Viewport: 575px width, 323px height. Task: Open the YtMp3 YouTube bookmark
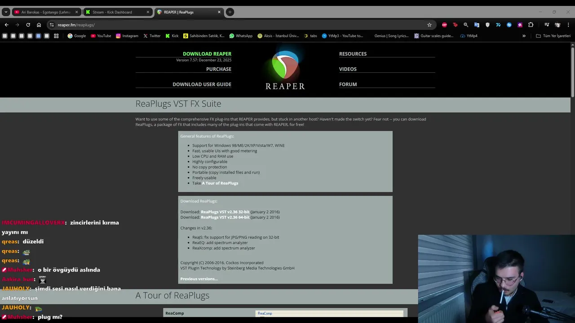pos(342,36)
